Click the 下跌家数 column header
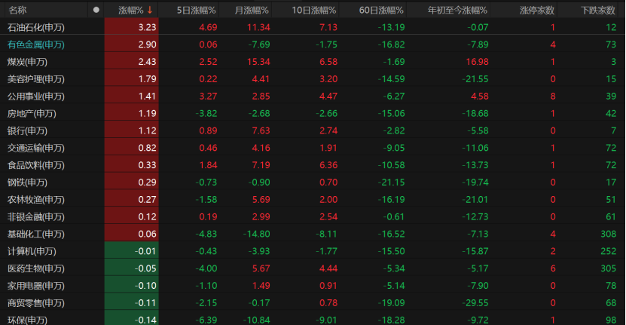Screen dimensions: 626x325 coord(597,11)
